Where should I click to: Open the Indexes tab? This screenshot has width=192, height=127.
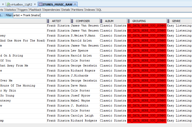pyautogui.click(x=90, y=10)
